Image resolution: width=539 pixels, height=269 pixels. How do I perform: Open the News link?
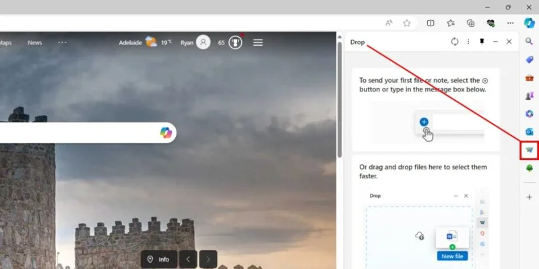(x=35, y=43)
